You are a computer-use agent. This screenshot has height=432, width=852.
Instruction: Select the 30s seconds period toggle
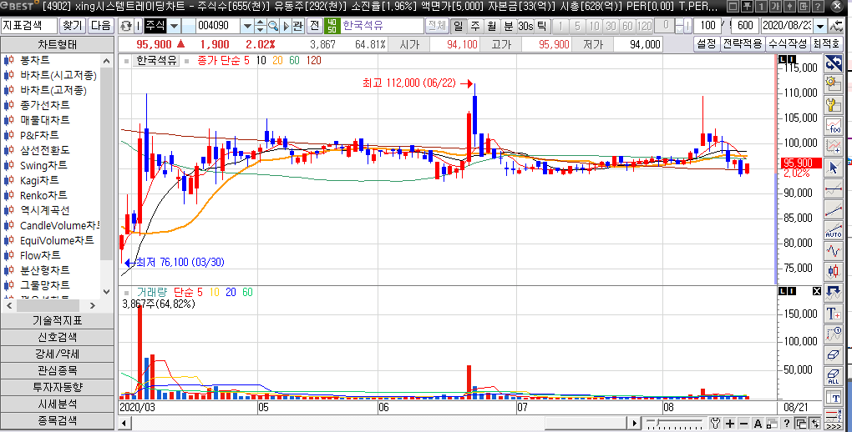[525, 26]
